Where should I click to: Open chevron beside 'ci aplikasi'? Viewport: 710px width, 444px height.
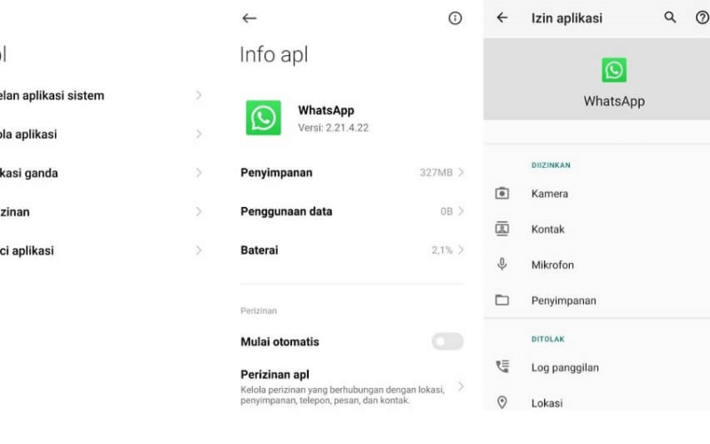coord(198,250)
